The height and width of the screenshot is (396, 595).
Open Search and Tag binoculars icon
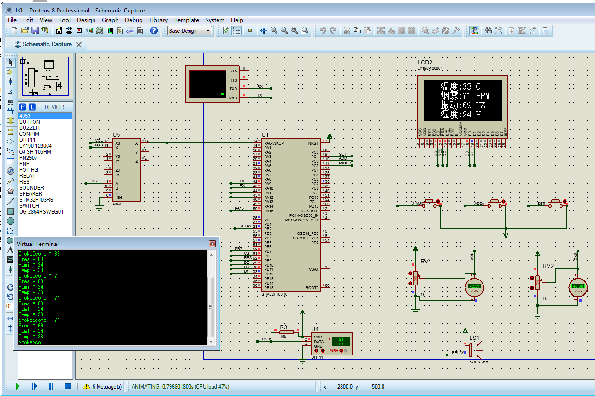click(x=488, y=30)
